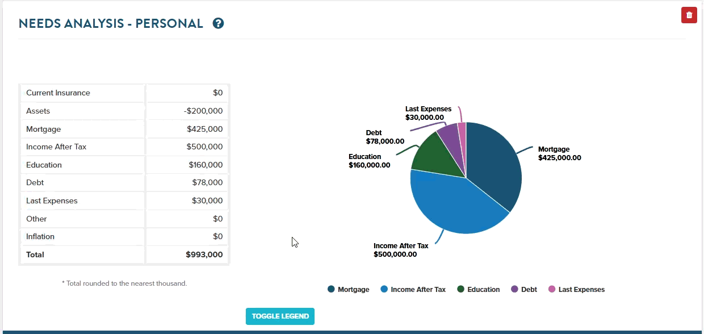Select the blue Income After Tax slice
The height and width of the screenshot is (334, 704).
tap(449, 204)
